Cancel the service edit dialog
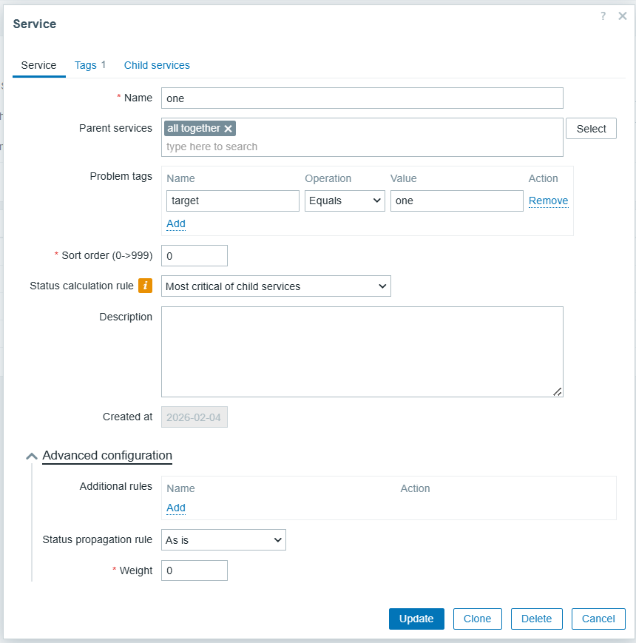The image size is (636, 643). pyautogui.click(x=598, y=619)
